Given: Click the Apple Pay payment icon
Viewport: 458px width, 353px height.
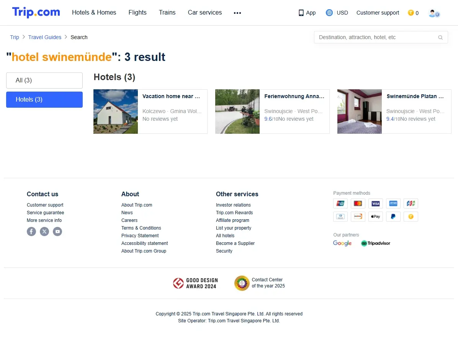Looking at the screenshot, I should [x=376, y=217].
